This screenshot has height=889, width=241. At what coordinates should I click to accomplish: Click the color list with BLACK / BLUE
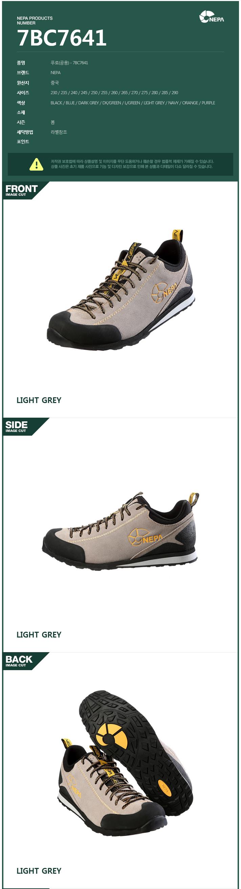tap(133, 103)
